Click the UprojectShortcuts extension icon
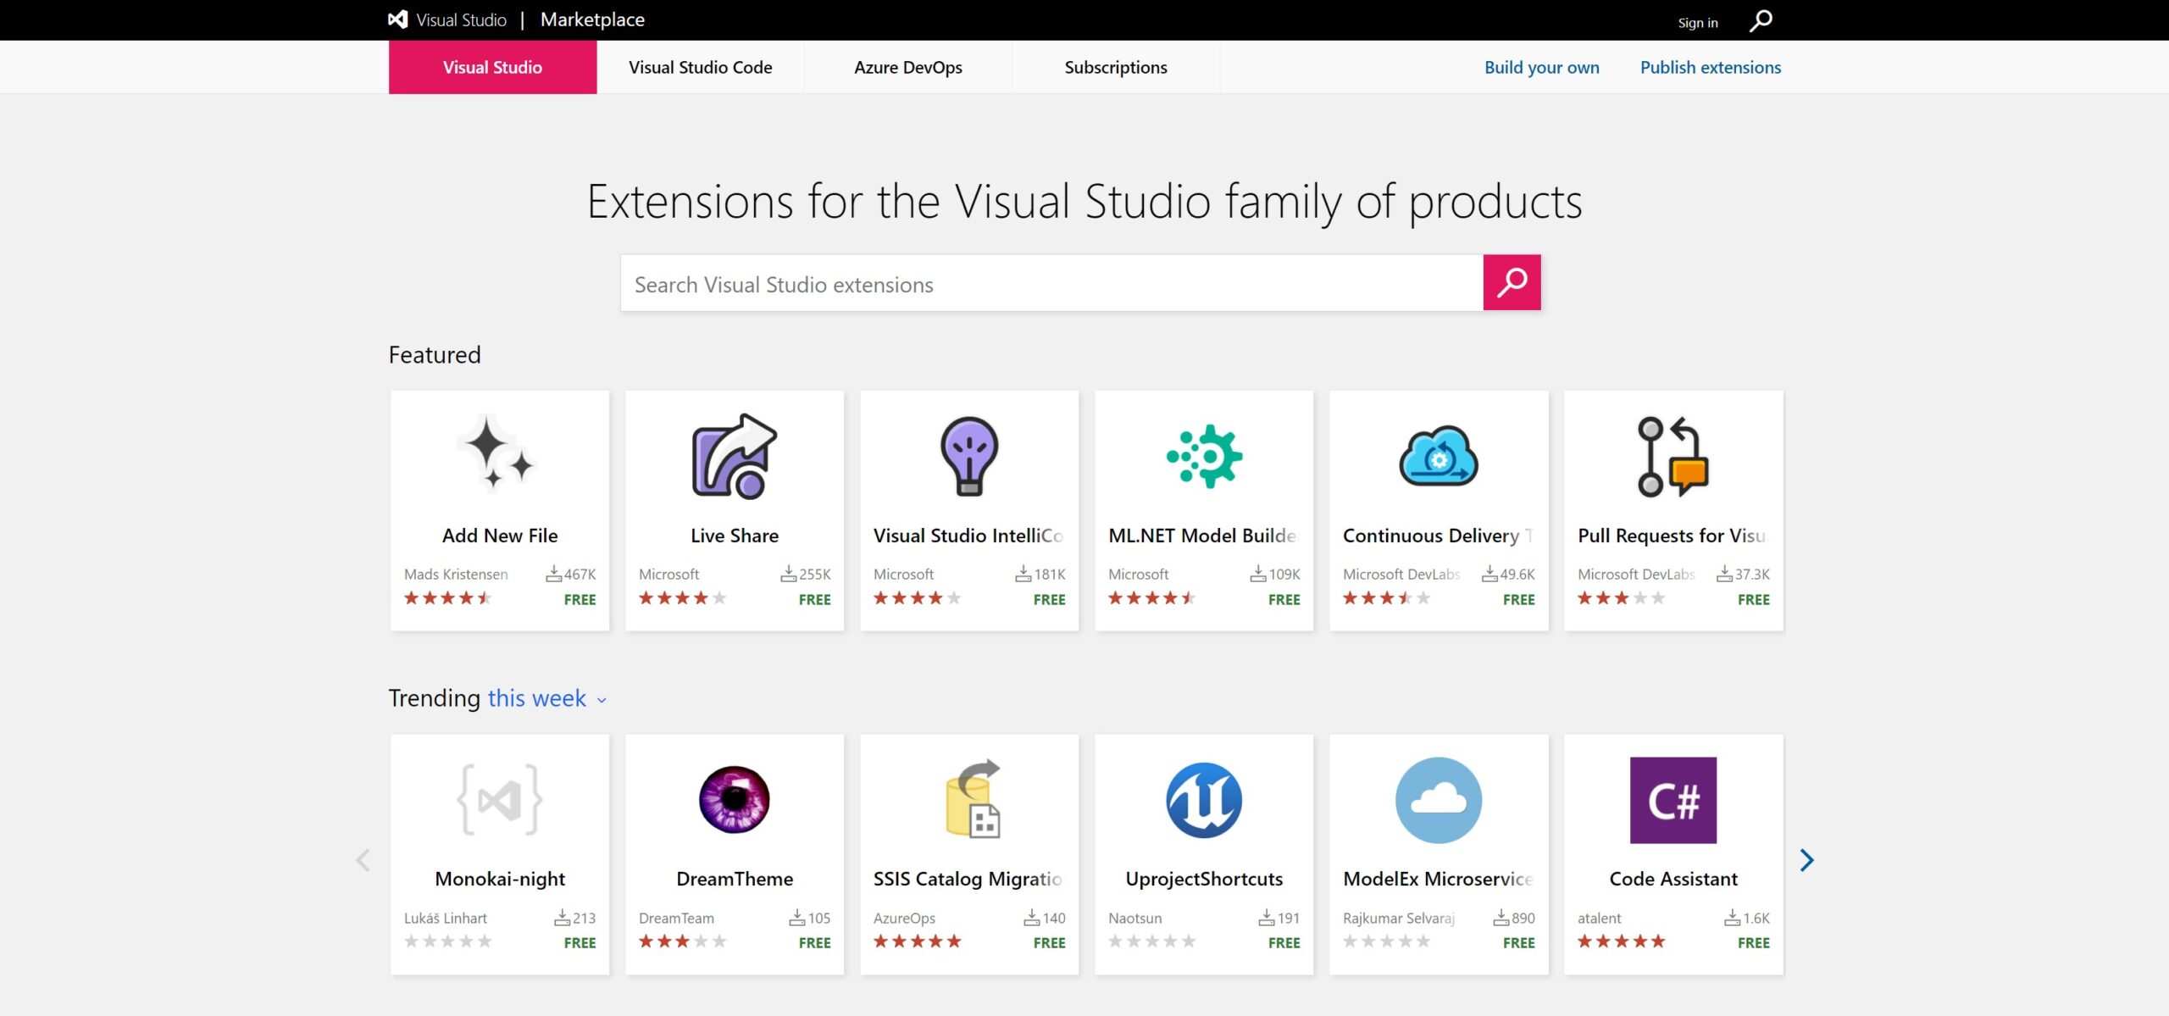Viewport: 2169px width, 1016px height. [1202, 800]
